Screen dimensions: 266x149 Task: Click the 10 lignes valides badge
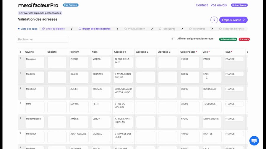pyautogui.click(x=228, y=39)
